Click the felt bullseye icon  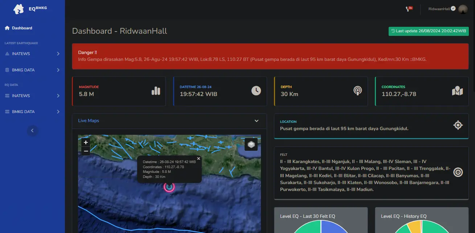(458, 172)
